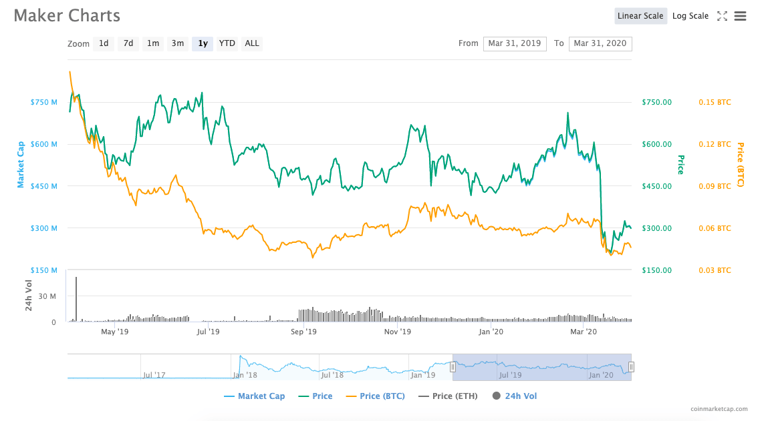The height and width of the screenshot is (421, 762).
Task: Switch to the 1m chart view
Action: click(152, 43)
